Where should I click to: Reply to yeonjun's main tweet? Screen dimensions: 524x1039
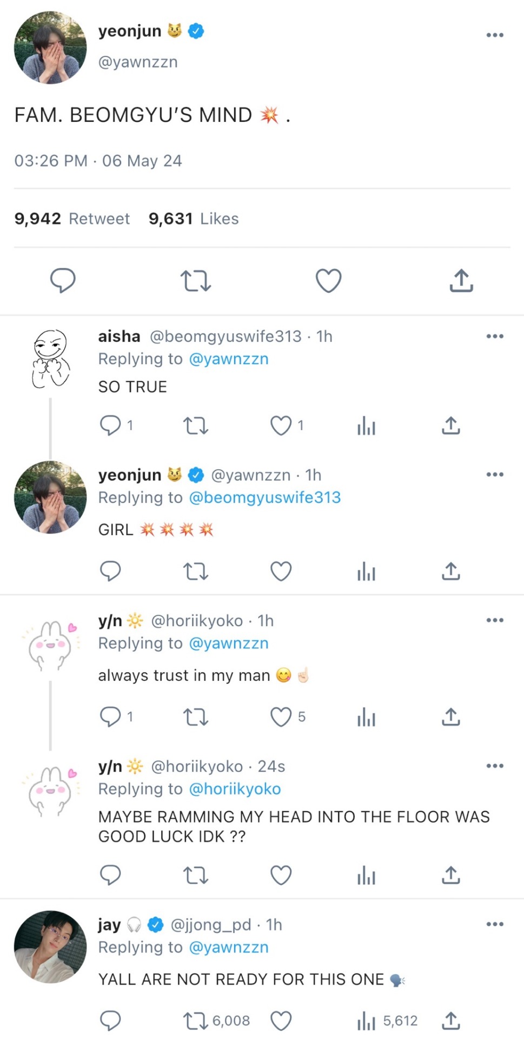[x=63, y=281]
